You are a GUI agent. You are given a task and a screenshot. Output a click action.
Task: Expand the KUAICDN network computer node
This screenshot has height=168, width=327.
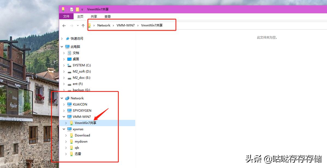[x=64, y=104]
